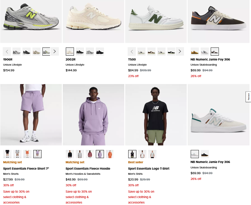Click next arrow in T500 color carousel
The width and height of the screenshot is (251, 205).
[x=180, y=51]
